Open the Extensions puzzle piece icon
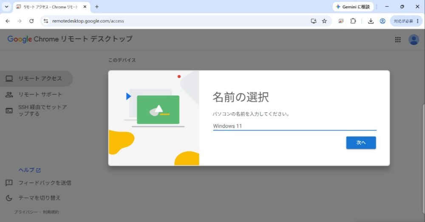This screenshot has height=222, width=425. click(x=353, y=21)
